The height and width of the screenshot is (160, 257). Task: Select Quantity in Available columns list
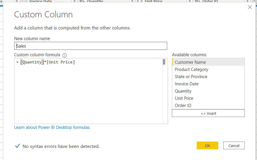(208, 91)
